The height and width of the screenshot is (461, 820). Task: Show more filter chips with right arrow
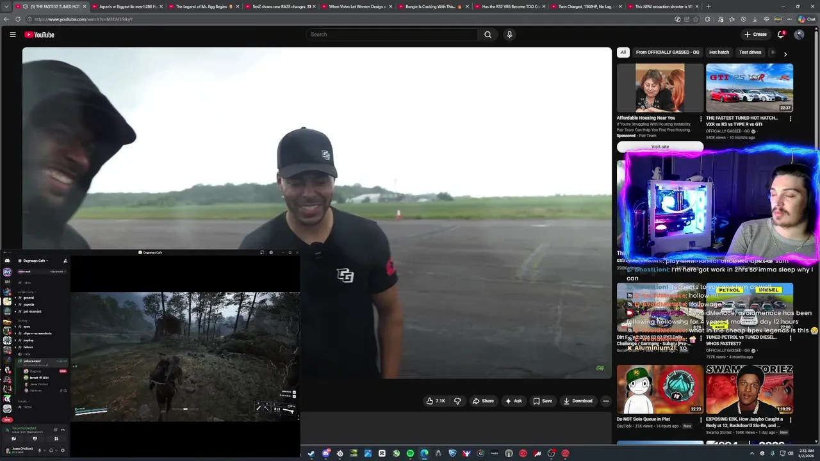pos(785,54)
